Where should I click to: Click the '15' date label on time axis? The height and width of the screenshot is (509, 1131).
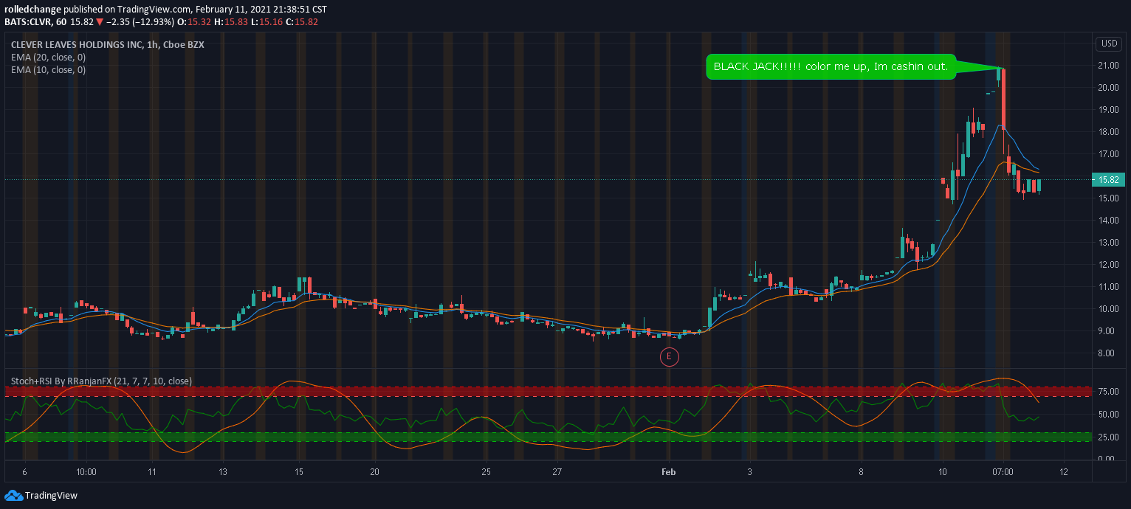298,471
